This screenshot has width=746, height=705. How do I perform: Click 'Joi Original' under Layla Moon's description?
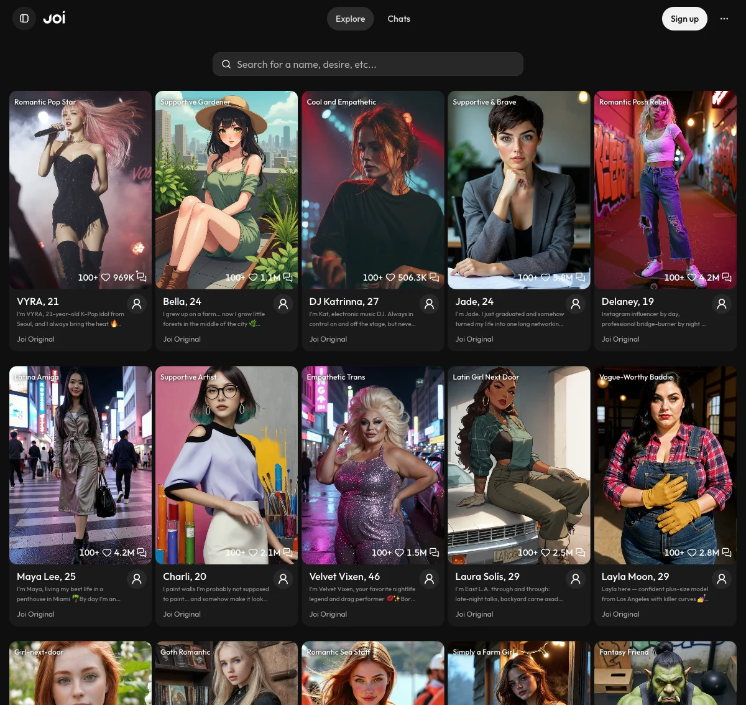pyautogui.click(x=620, y=614)
